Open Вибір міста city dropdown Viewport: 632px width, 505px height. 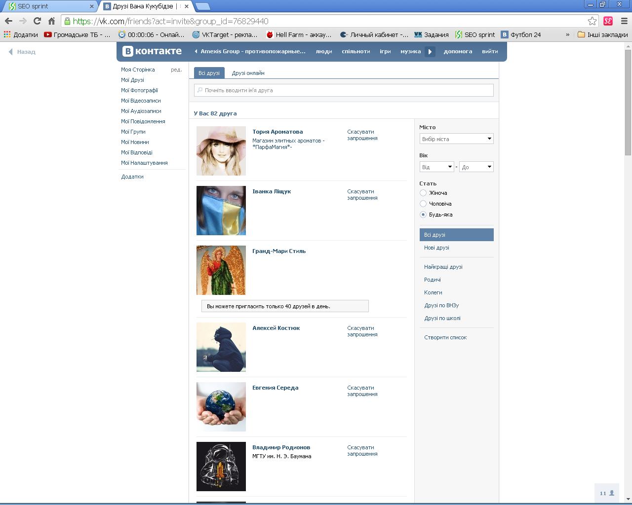[456, 139]
